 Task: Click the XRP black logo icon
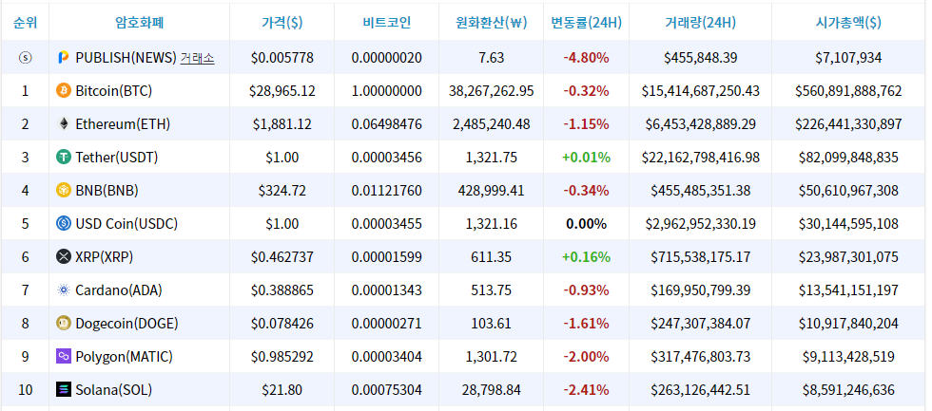pyautogui.click(x=63, y=257)
